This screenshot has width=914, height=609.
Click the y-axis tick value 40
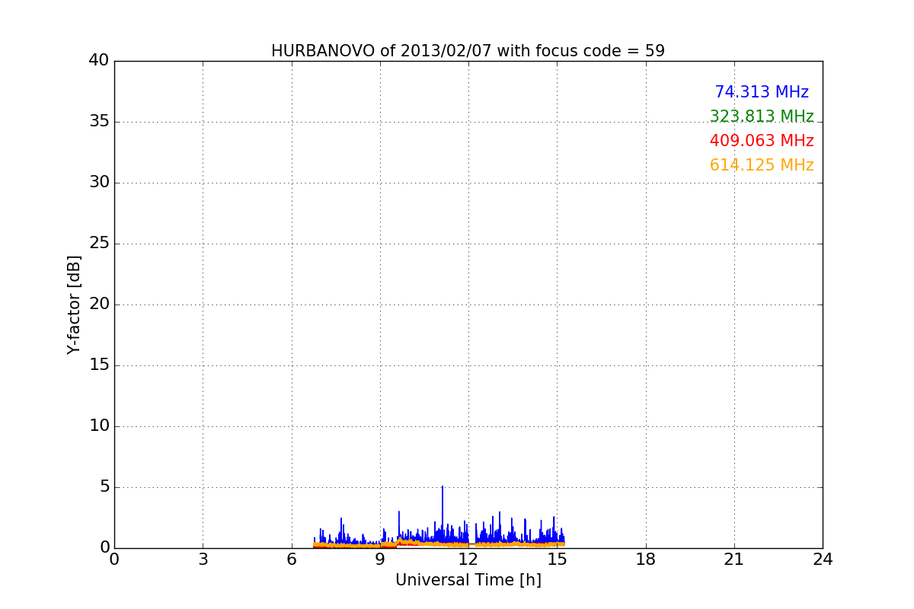99,61
